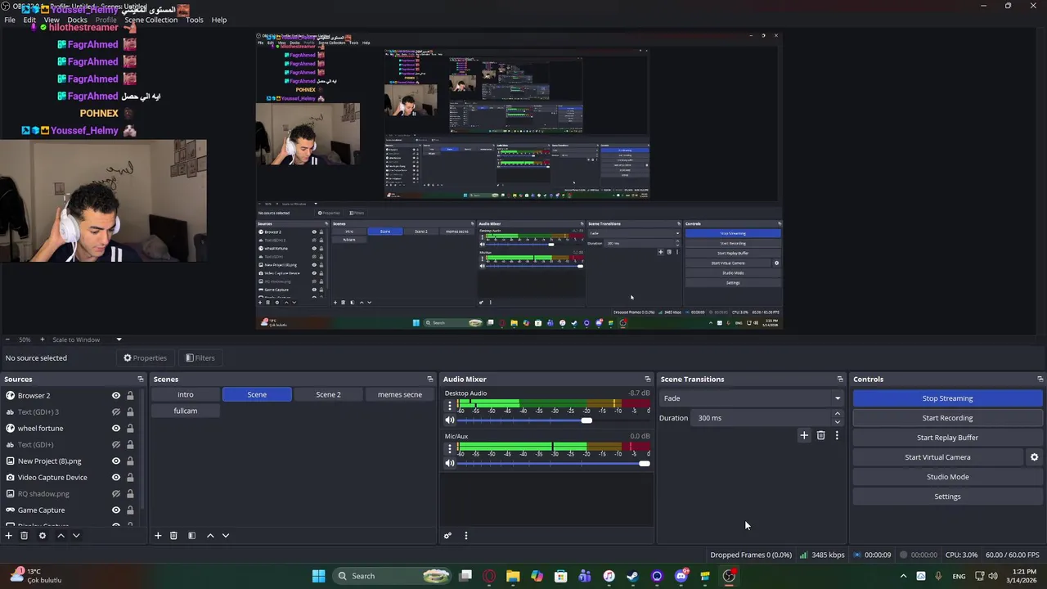The width and height of the screenshot is (1047, 589).
Task: Open the Scene Collection menu
Action: (151, 20)
